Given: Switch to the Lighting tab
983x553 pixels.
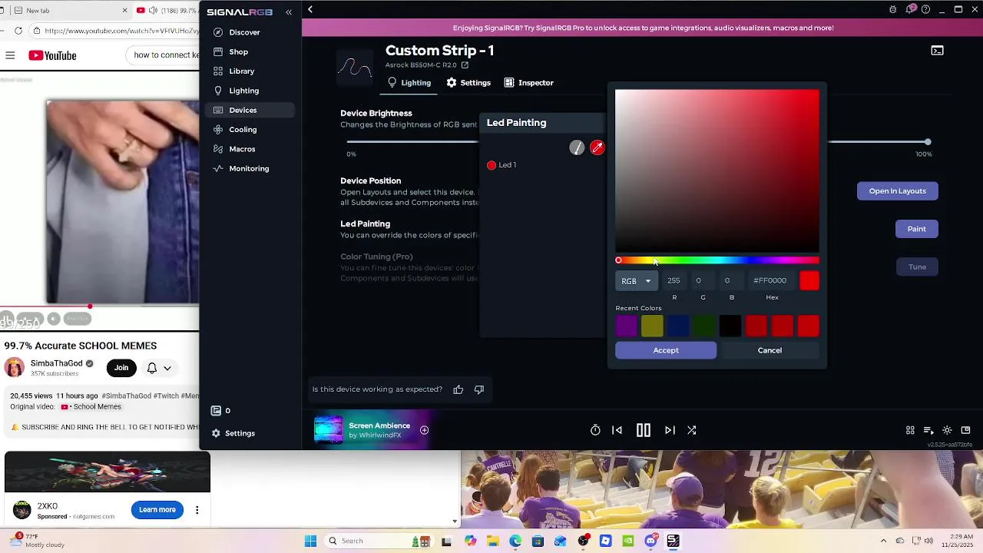Looking at the screenshot, I should (409, 83).
